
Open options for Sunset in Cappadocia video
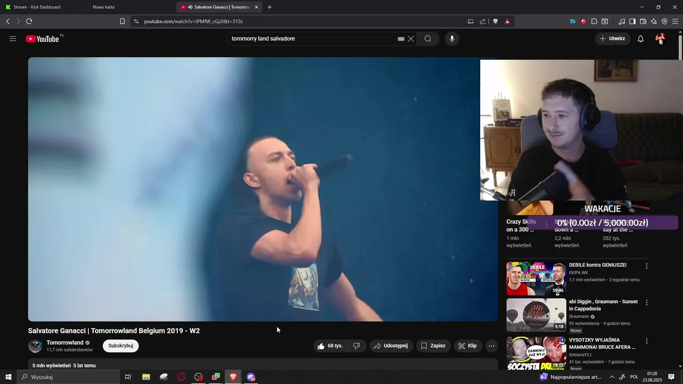pos(647,302)
